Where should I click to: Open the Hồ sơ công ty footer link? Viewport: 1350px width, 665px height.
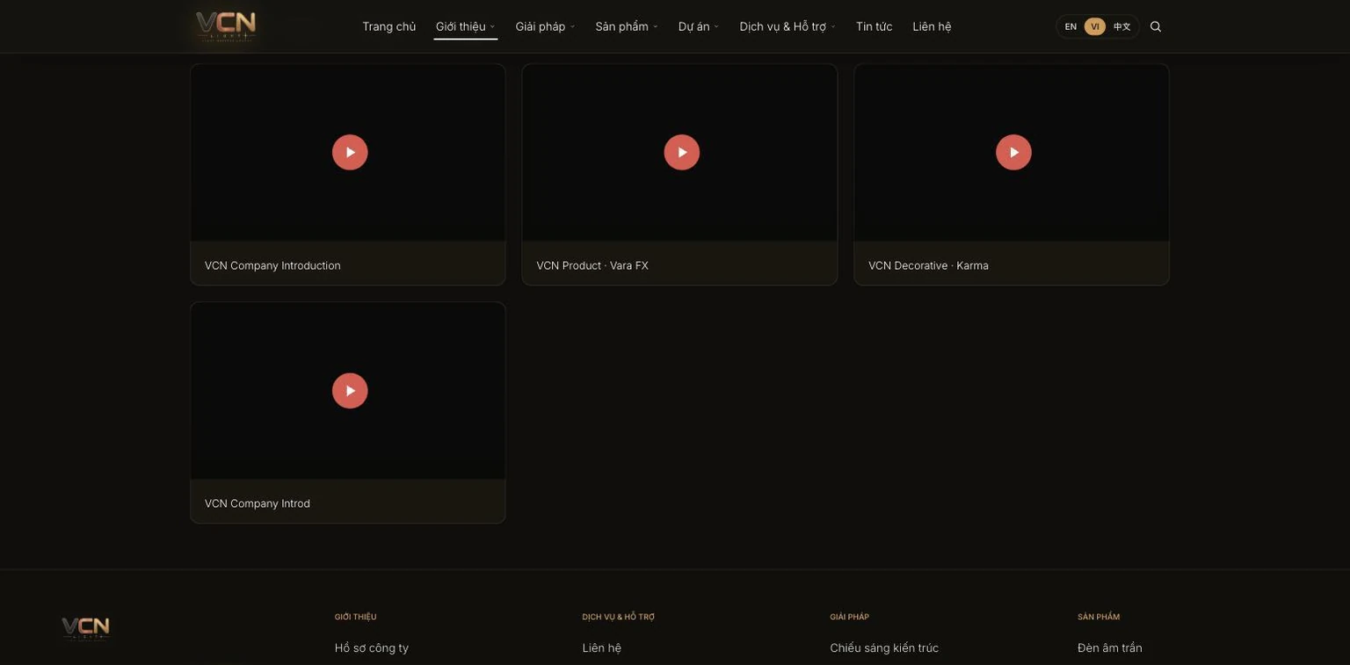[x=372, y=647]
